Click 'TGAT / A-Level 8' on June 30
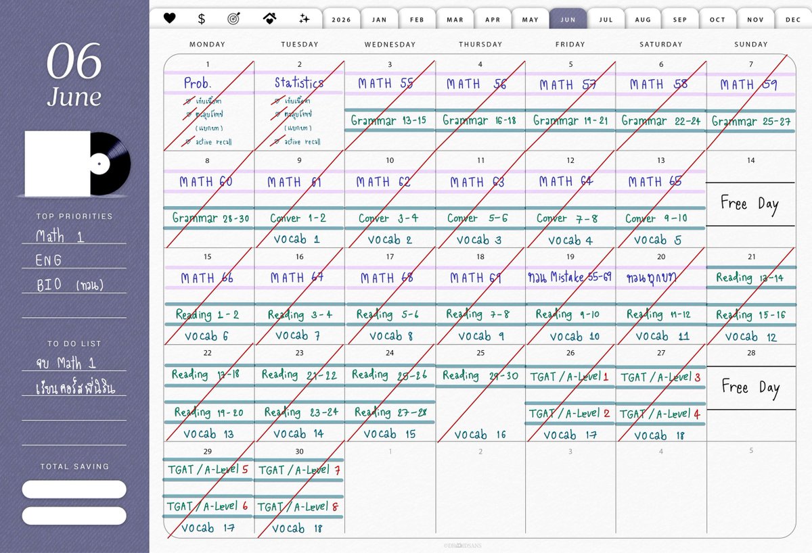 coord(298,506)
